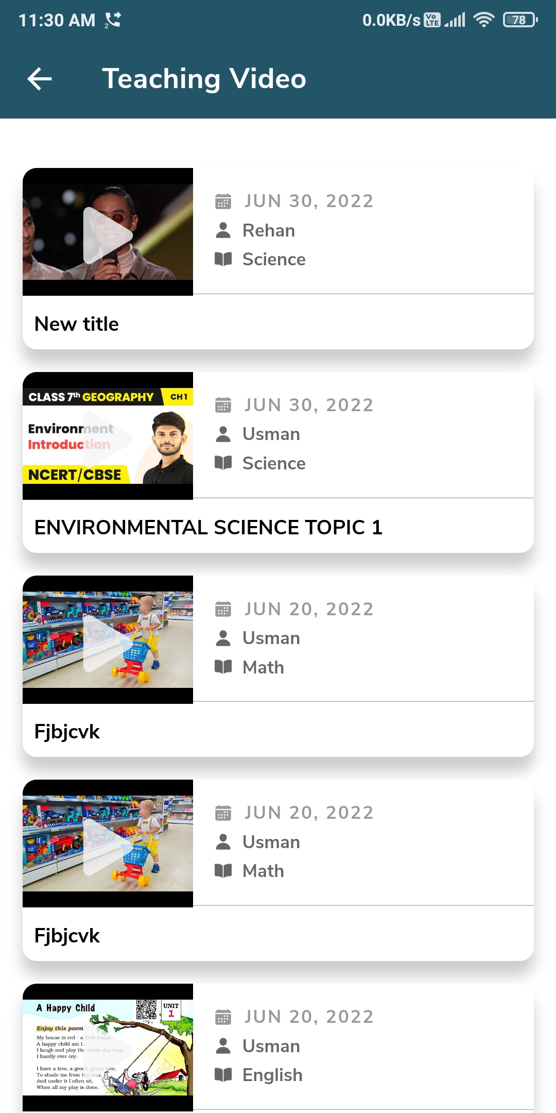The height and width of the screenshot is (1113, 556).
Task: Click the calendar icon on the 'New title' card
Action: pos(223,201)
